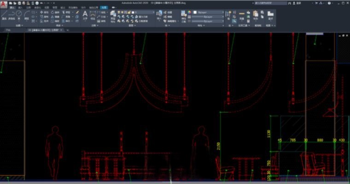Click the help search input field
350x184 pixels.
click(269, 3)
